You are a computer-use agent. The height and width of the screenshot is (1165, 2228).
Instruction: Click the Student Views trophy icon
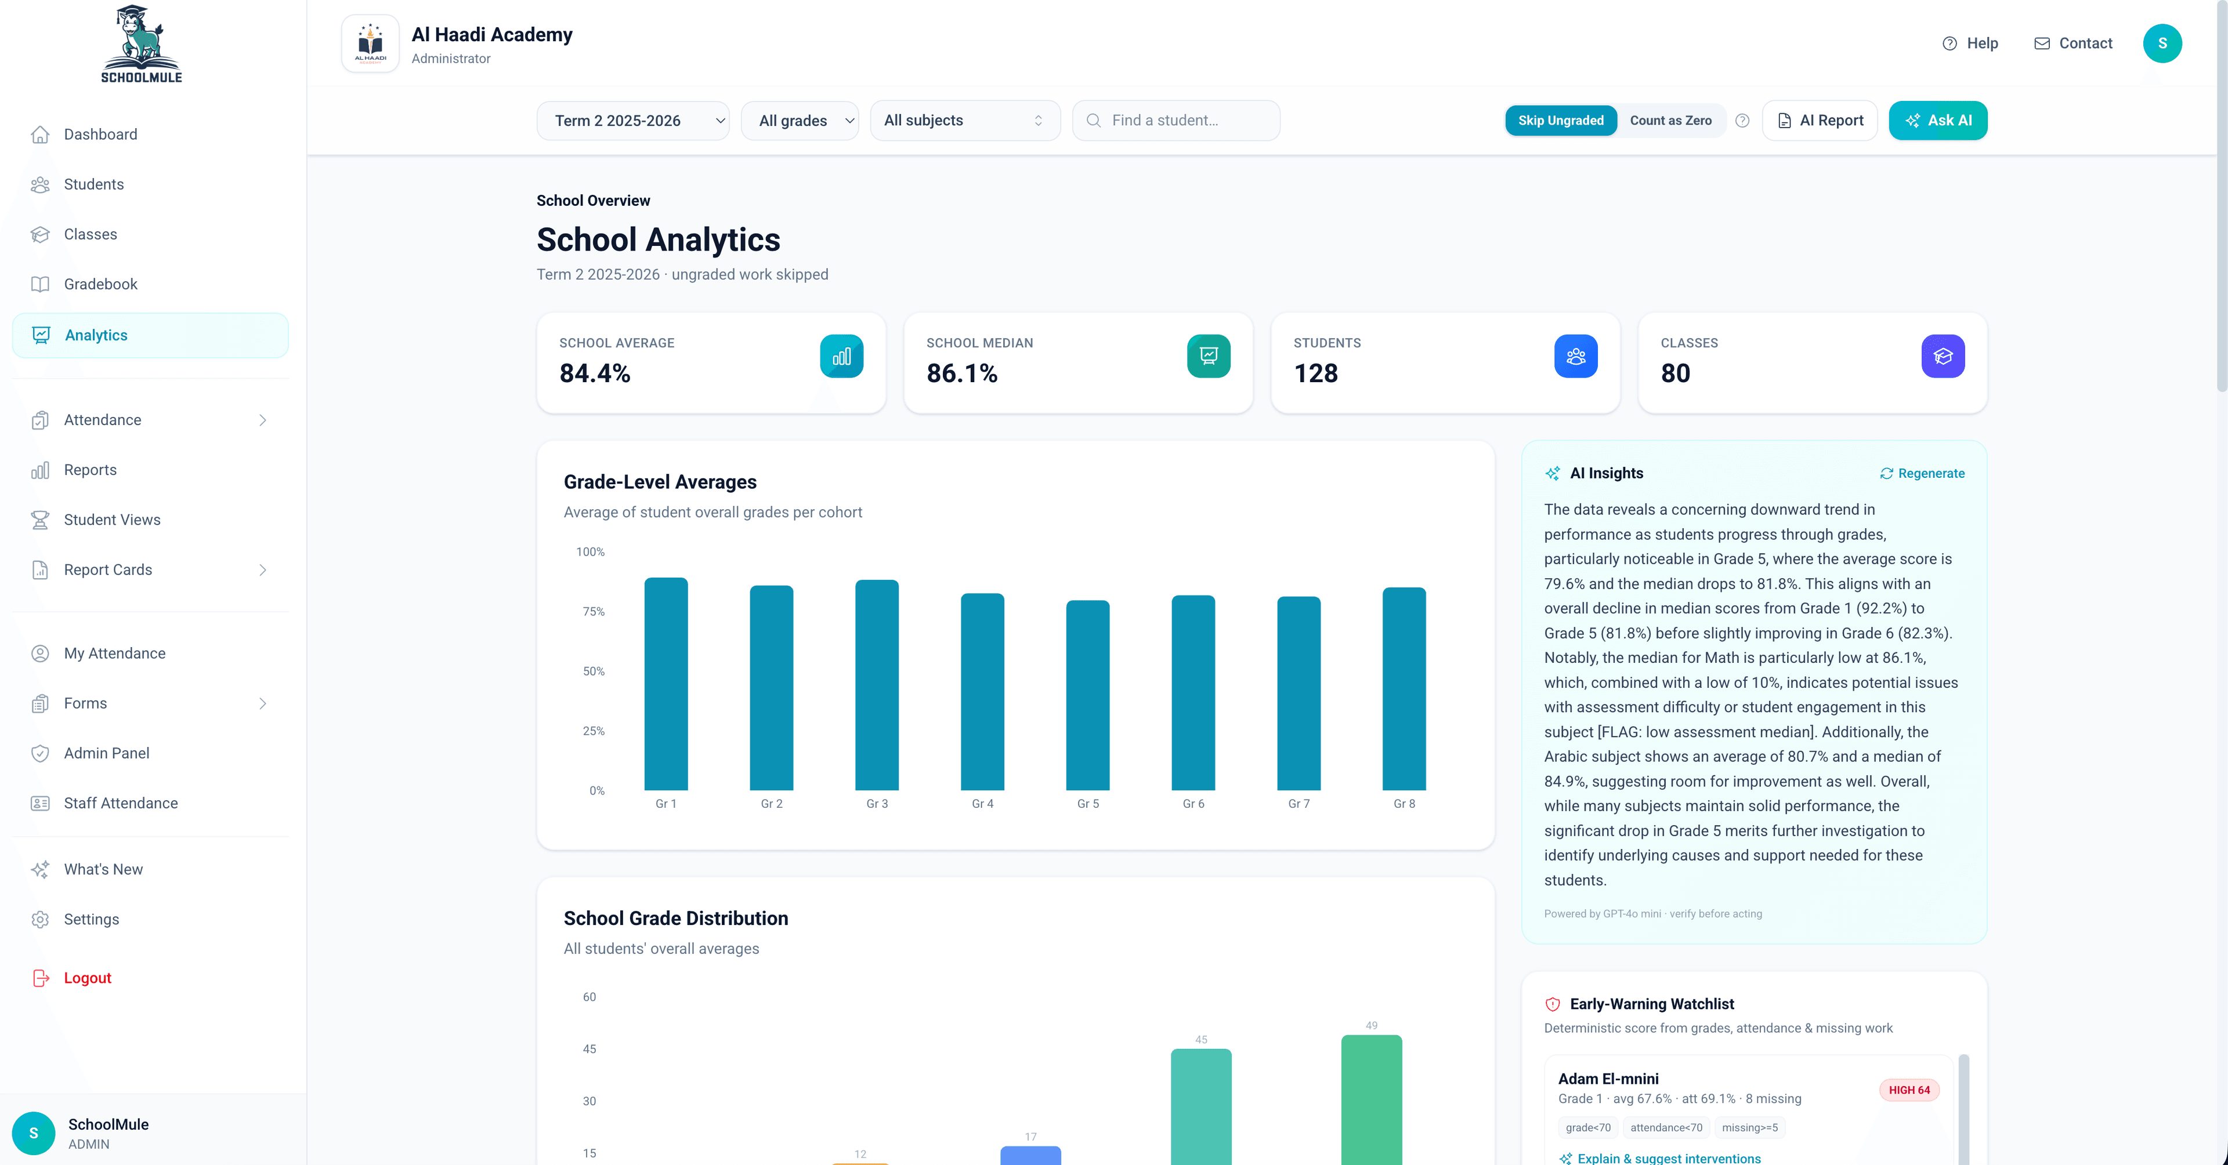[x=40, y=520]
